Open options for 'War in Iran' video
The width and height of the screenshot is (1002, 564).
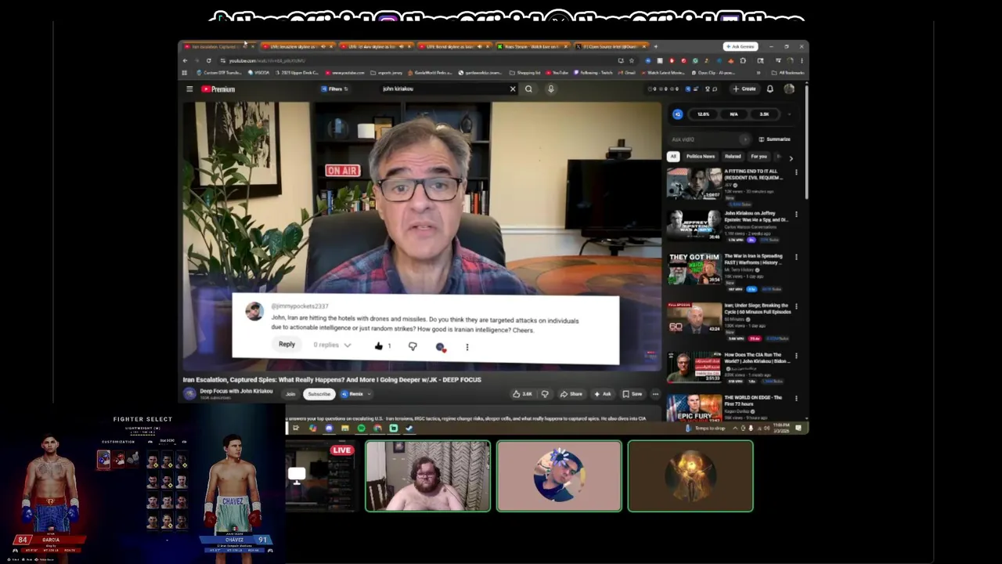796,257
